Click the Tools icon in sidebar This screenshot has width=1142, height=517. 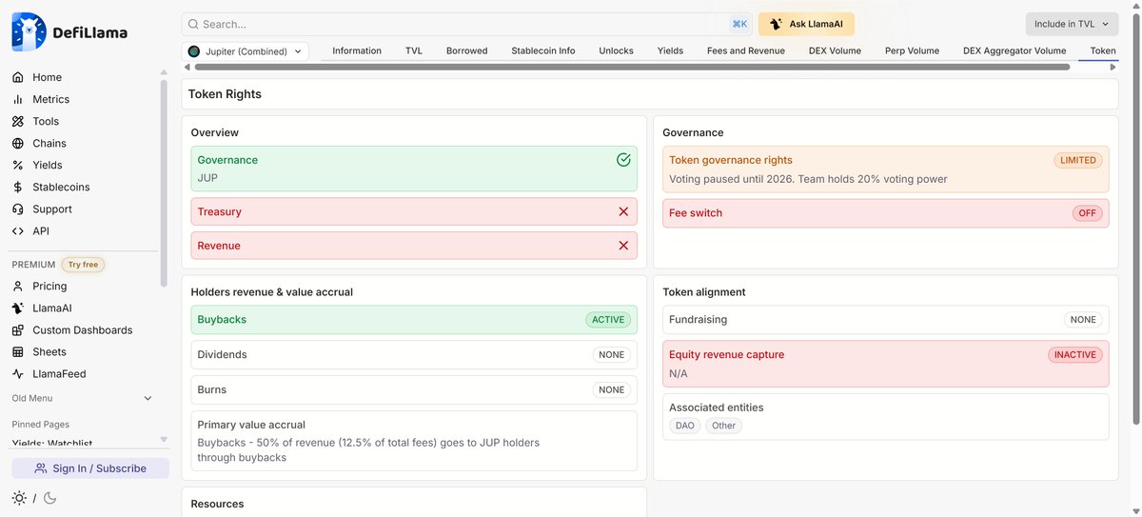pos(18,121)
